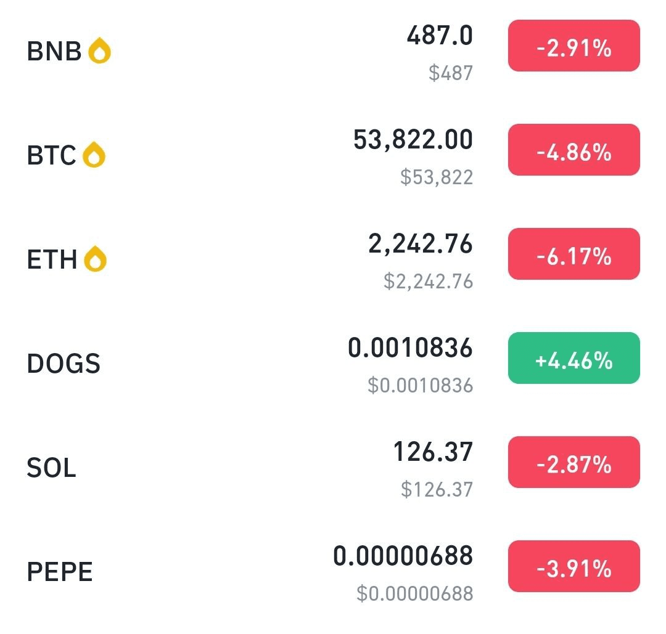Click the DOGS price 0.0010836
The width and height of the screenshot is (666, 634).
tap(410, 347)
